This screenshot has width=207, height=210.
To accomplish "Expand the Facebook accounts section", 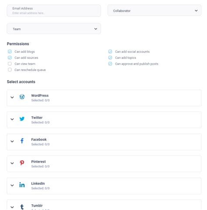I will (12, 141).
